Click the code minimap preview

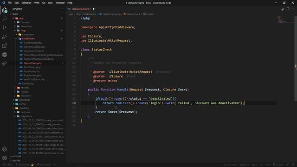(x=285, y=20)
